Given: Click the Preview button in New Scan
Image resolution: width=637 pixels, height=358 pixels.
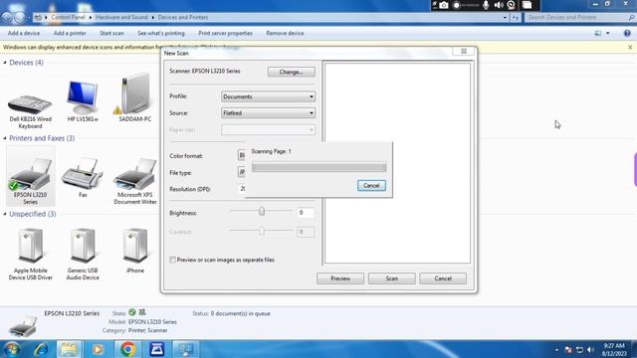Looking at the screenshot, I should click(x=340, y=278).
